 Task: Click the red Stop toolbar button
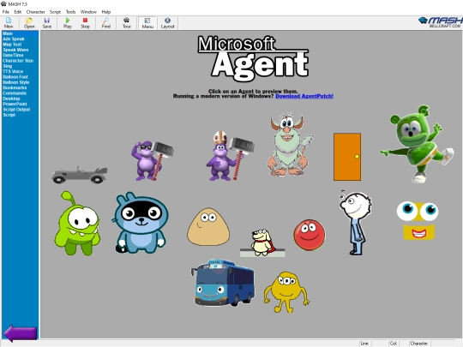pos(85,23)
